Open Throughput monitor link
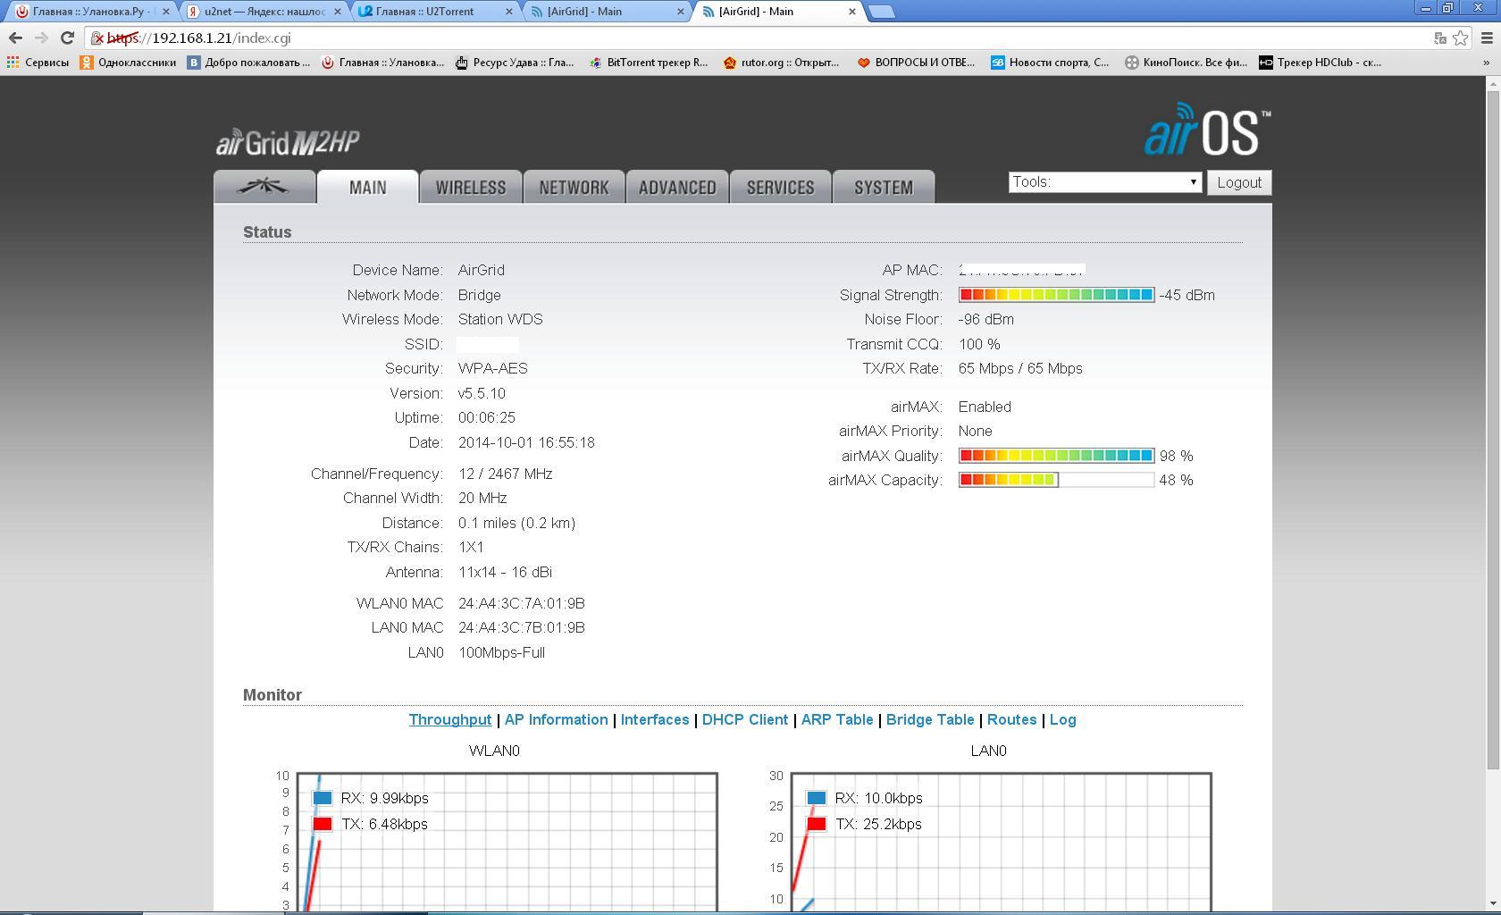Image resolution: width=1501 pixels, height=915 pixels. [x=450, y=719]
